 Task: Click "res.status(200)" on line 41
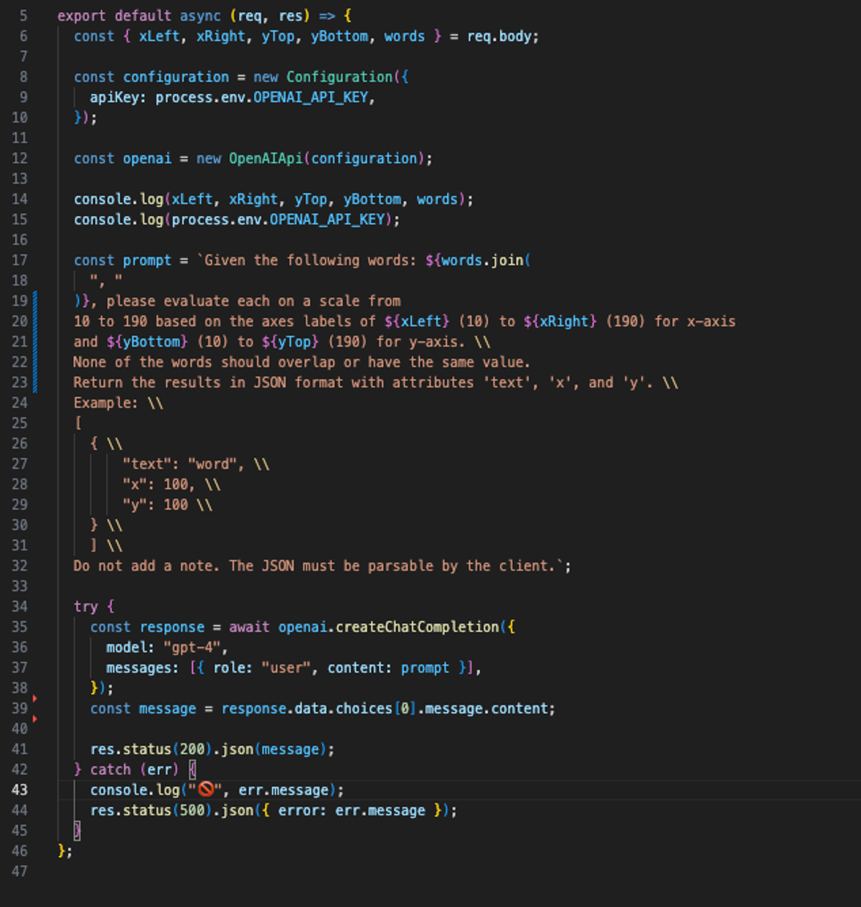(x=151, y=749)
